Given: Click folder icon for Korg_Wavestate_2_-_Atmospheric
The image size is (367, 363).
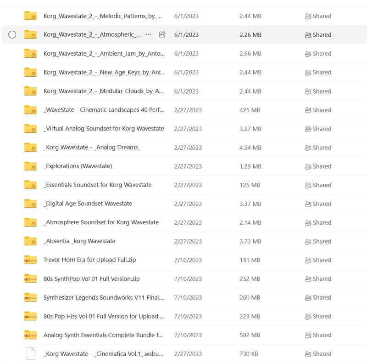Looking at the screenshot, I should [30, 34].
